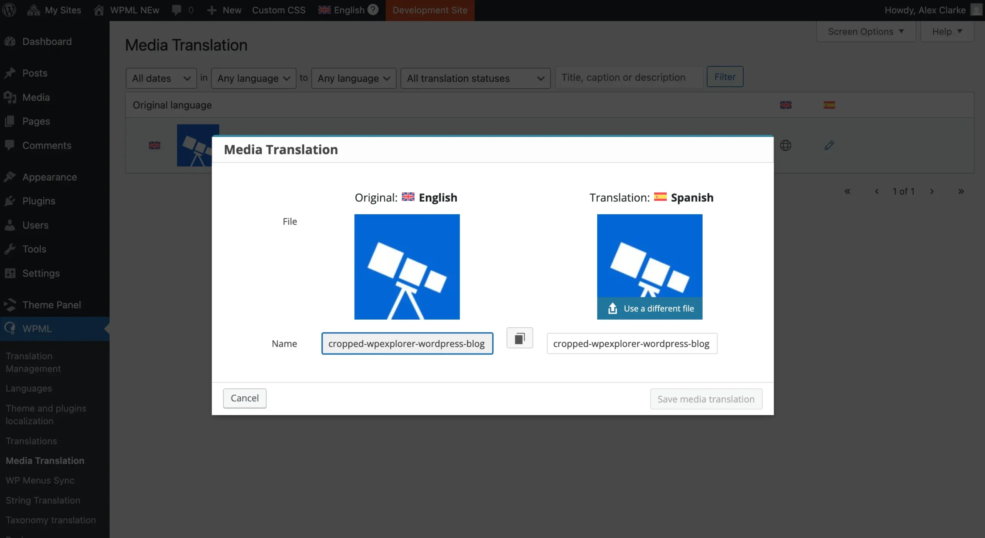Viewport: 985px width, 538px height.
Task: Open Media library in sidebar
Action: pos(55,97)
